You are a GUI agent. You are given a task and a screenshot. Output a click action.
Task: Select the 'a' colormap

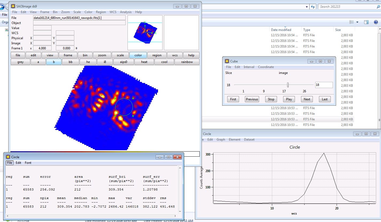point(38,62)
